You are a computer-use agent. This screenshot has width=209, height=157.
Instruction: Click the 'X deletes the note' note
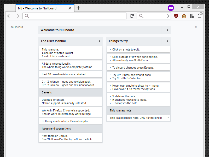[138, 100]
